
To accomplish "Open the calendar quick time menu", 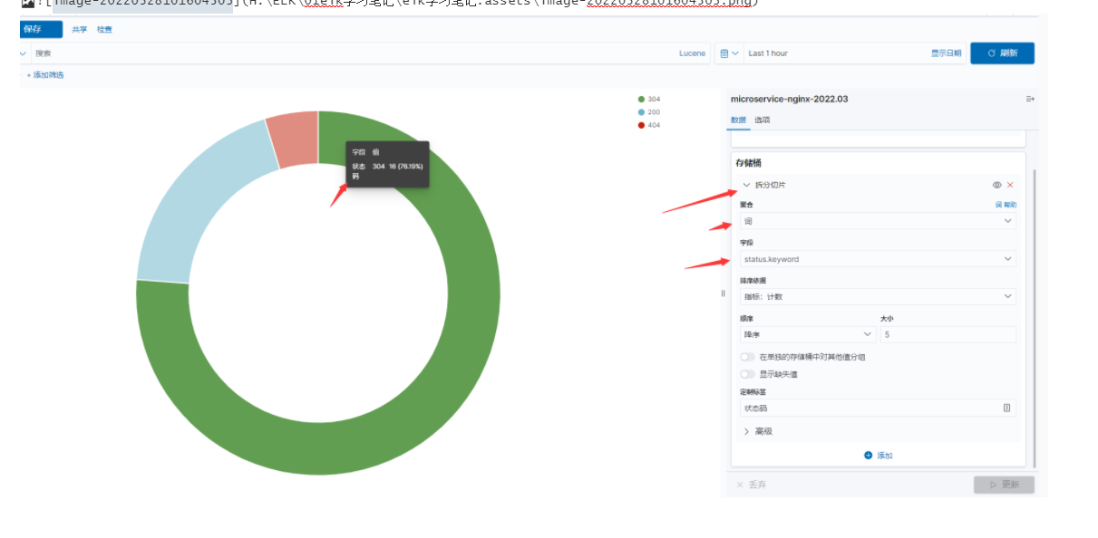I will [x=729, y=53].
